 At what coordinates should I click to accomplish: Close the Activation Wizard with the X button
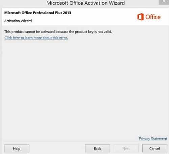point(164,2)
